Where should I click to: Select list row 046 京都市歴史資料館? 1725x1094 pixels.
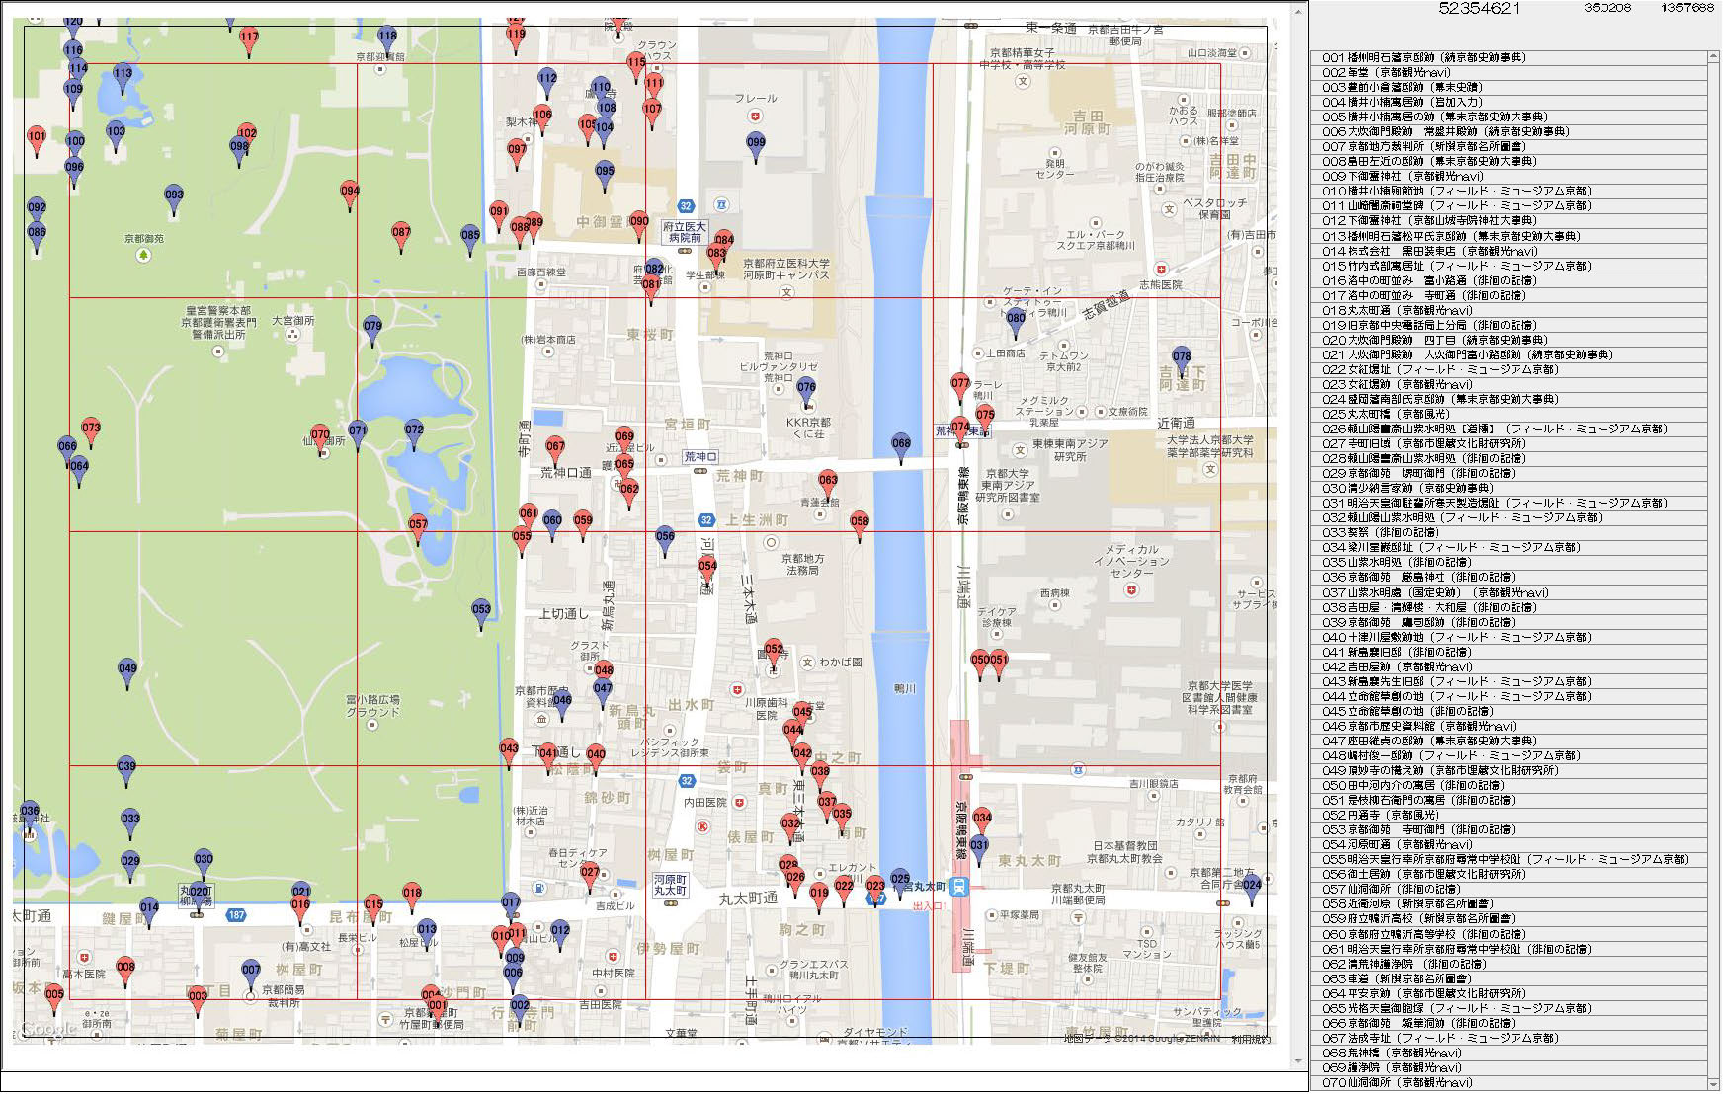pos(1510,726)
